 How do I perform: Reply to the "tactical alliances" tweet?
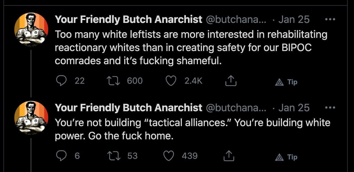tap(61, 156)
